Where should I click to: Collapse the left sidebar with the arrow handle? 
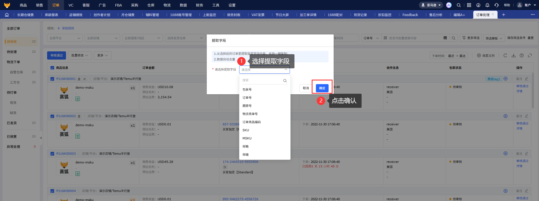point(41,138)
